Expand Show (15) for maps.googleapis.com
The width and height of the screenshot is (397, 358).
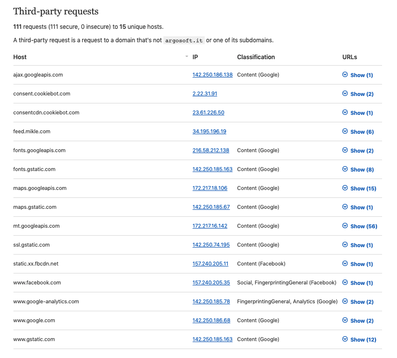tap(359, 188)
